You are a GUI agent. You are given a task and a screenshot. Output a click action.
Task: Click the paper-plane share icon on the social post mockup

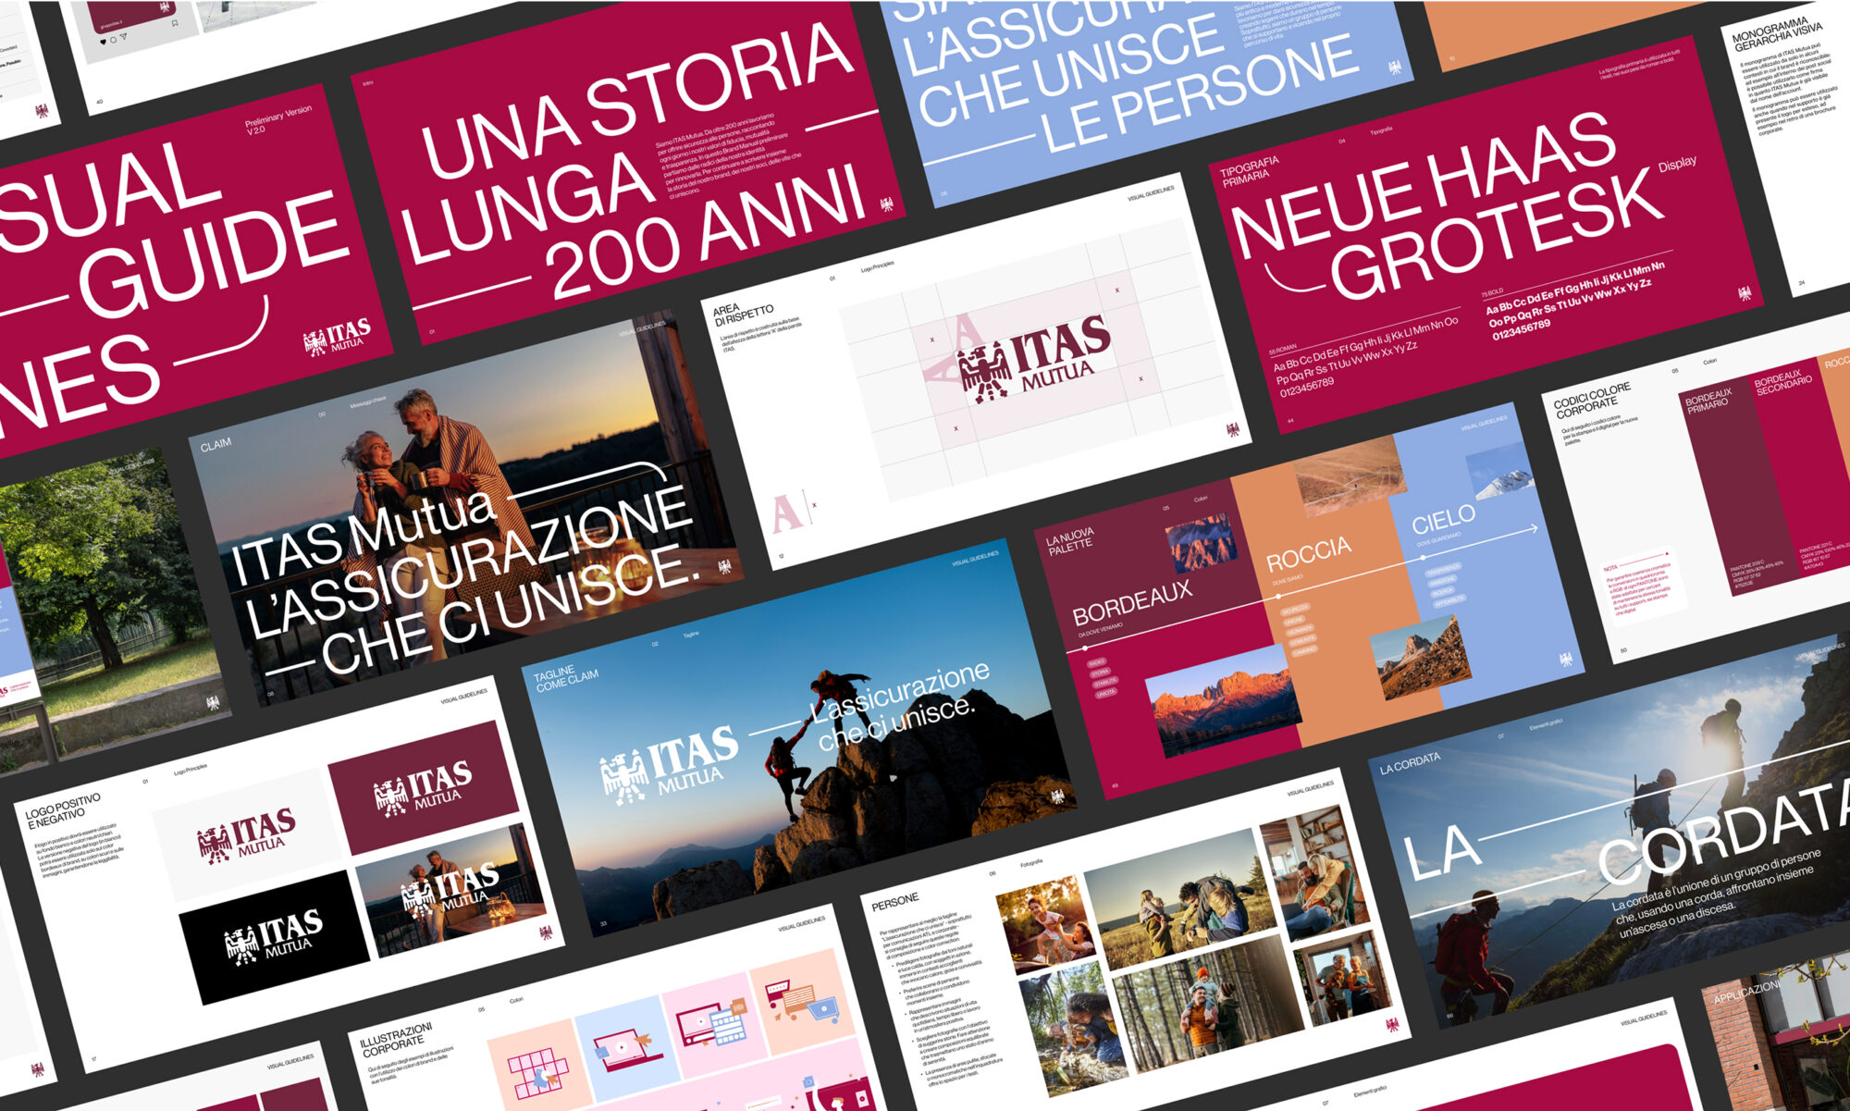click(123, 37)
